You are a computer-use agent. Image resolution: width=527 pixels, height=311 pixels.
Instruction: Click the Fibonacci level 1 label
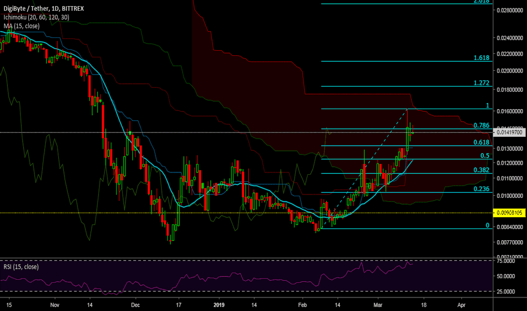(x=487, y=106)
